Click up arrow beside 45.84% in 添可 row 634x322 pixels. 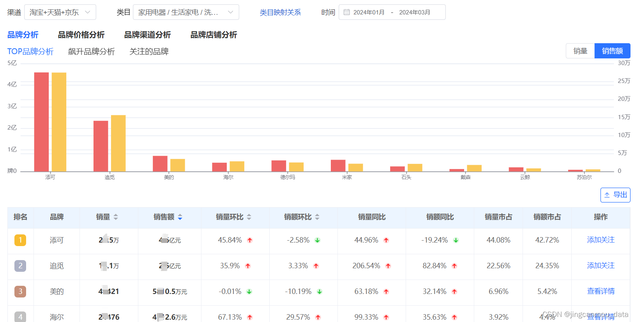tap(250, 240)
